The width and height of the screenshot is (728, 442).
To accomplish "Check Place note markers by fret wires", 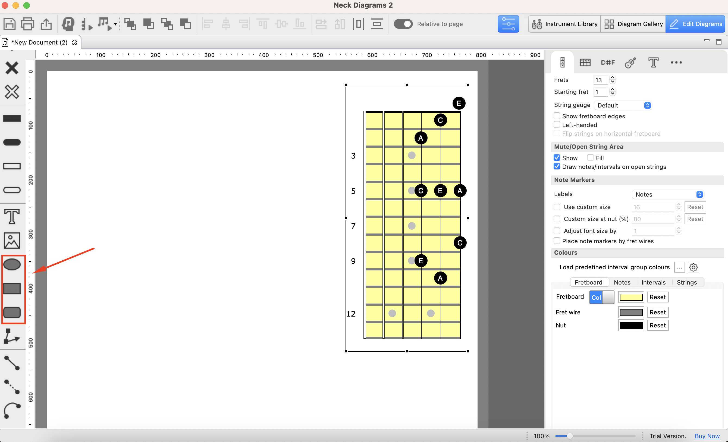I will [557, 241].
